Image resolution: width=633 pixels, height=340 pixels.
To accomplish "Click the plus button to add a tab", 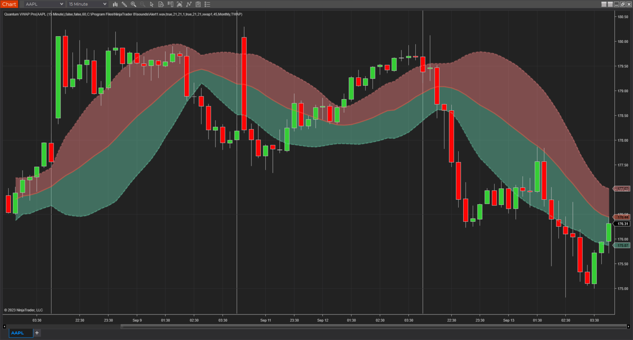I will click(37, 333).
